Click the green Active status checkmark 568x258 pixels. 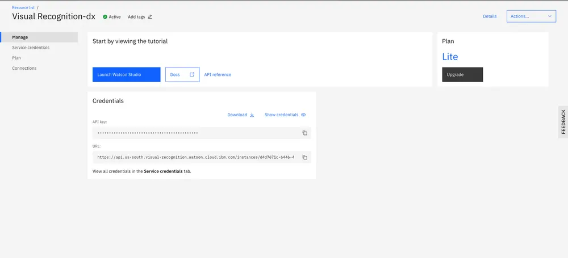tap(105, 16)
